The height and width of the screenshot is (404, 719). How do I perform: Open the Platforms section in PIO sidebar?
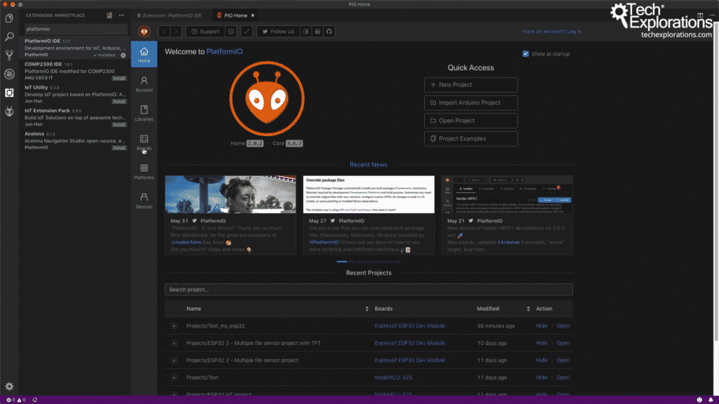click(144, 172)
